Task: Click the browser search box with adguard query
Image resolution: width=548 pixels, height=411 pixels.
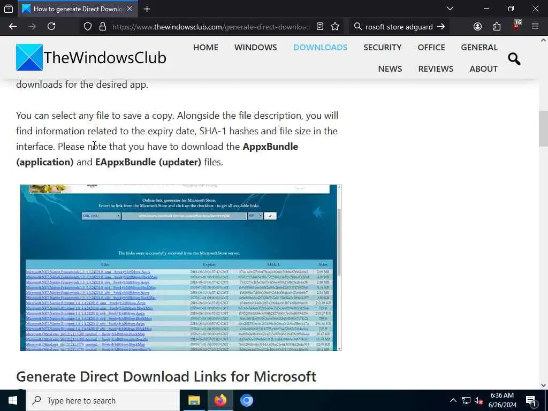Action: [399, 27]
